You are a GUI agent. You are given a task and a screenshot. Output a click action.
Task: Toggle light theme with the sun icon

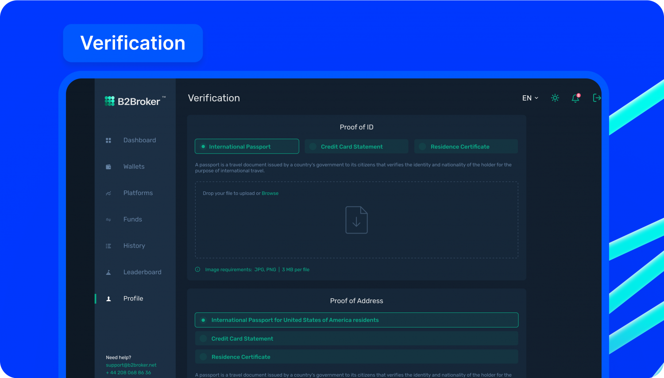tap(555, 97)
